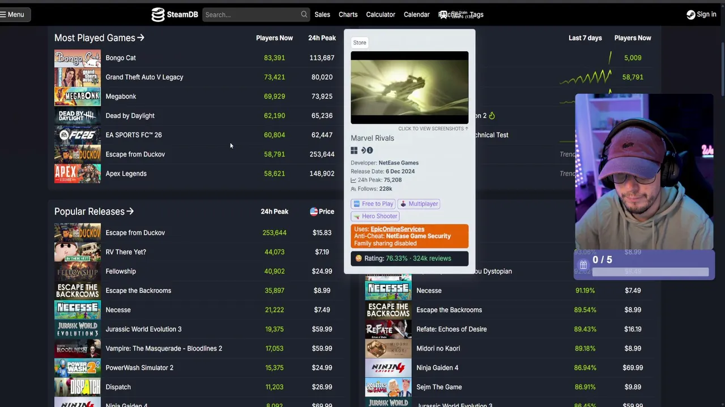Click Bongo Cat's 83,391 players value
Screen dimensions: 725x407
click(x=274, y=58)
